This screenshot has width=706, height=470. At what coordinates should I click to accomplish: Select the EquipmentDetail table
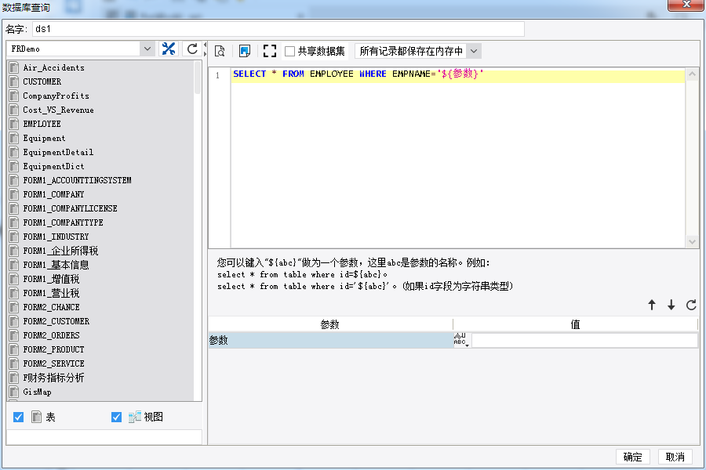pos(58,152)
